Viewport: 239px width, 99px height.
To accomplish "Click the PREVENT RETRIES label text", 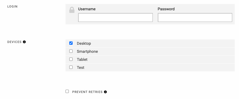I will pos(87,92).
